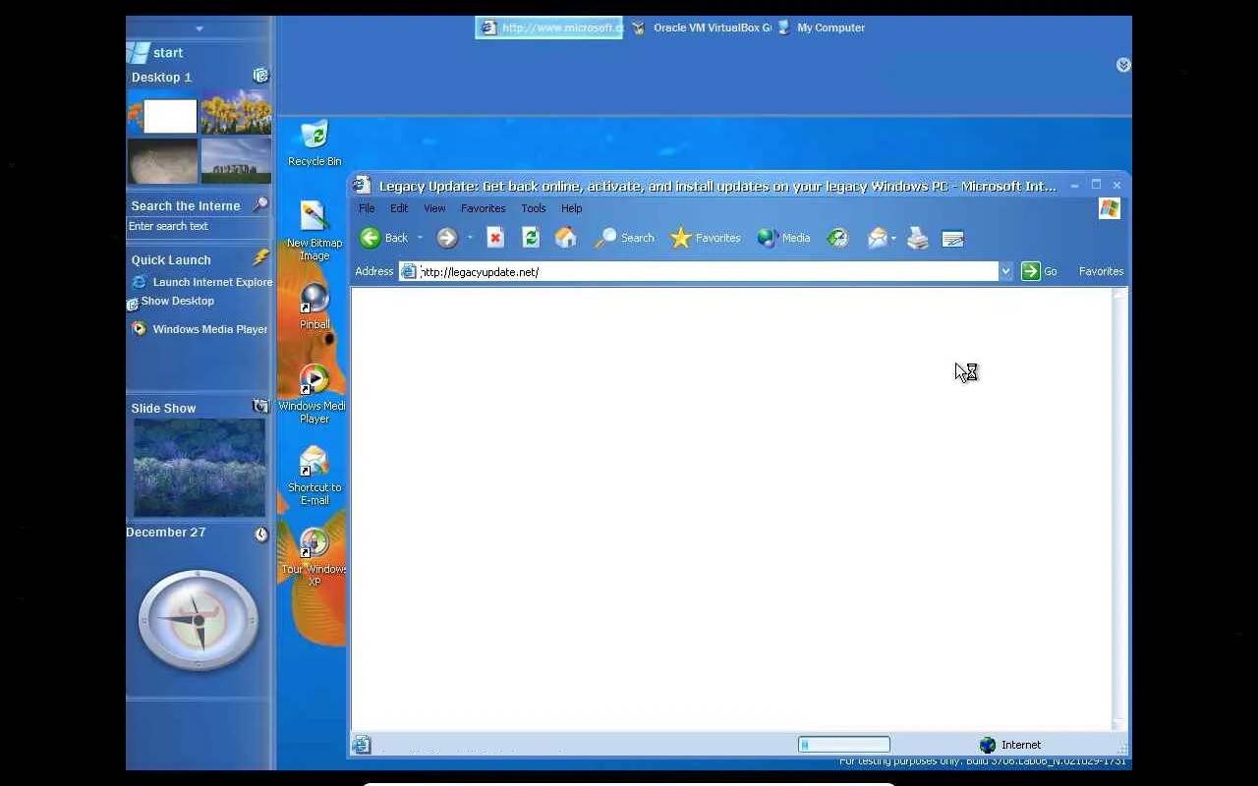Switch to Oracle VM VirtualBox taskbar button

tap(701, 28)
